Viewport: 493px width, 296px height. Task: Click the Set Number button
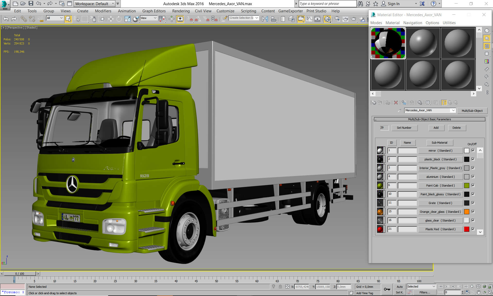coord(404,128)
